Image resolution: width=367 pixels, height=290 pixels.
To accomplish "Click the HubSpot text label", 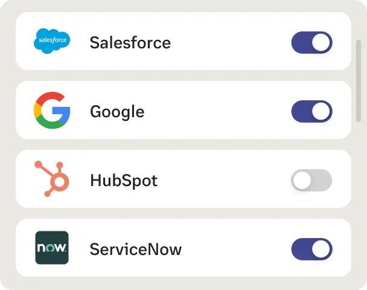I will (x=123, y=181).
